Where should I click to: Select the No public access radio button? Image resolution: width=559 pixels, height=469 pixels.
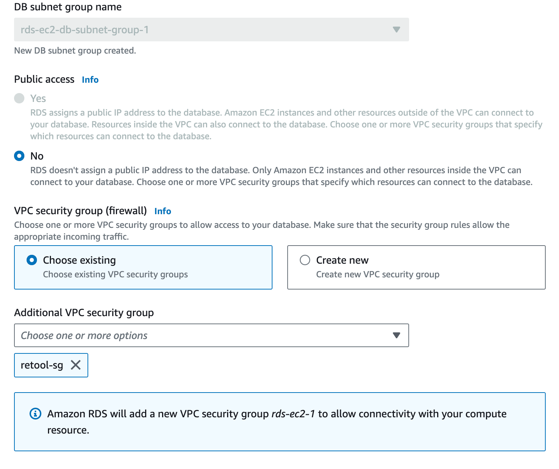point(19,156)
